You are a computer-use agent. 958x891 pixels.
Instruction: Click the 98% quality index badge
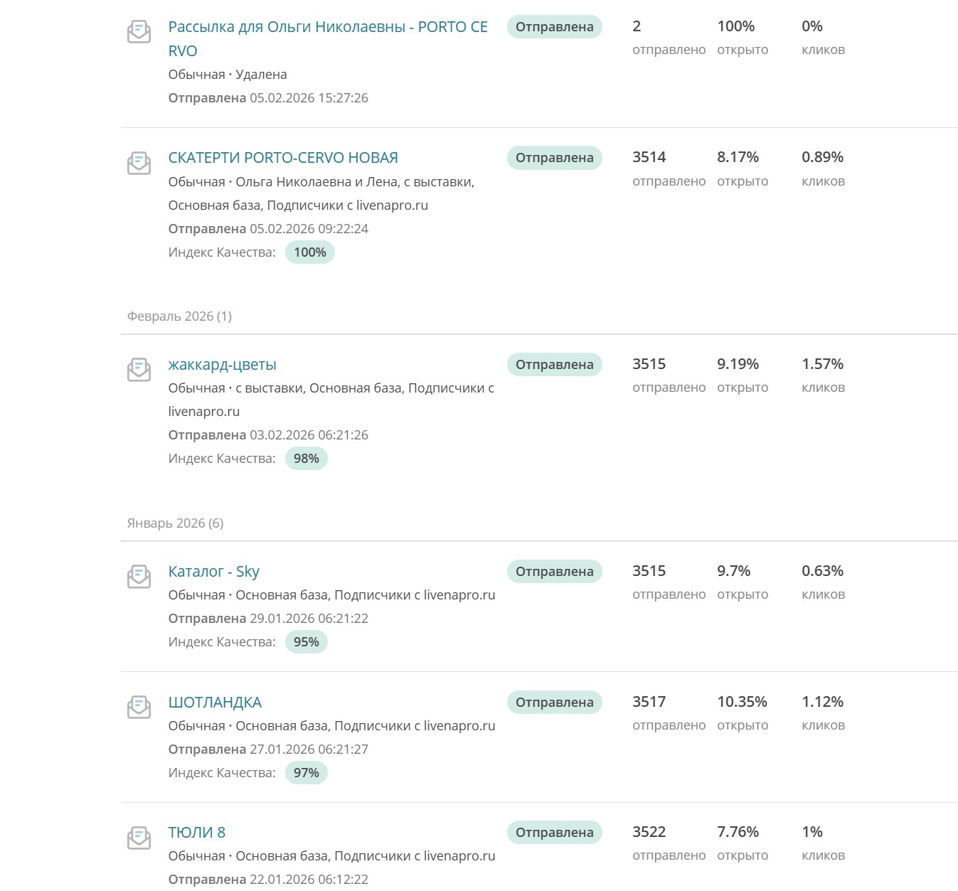(307, 459)
